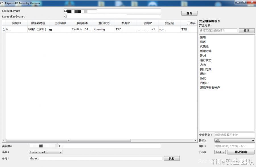Select the instance ID cell "i-..."

coord(16,29)
